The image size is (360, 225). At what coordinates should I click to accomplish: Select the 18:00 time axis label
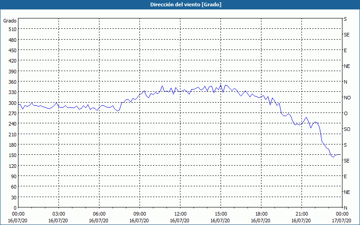(261, 214)
